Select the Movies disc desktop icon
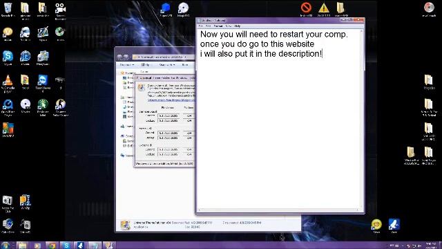This screenshot has height=249, width=442. point(26,106)
